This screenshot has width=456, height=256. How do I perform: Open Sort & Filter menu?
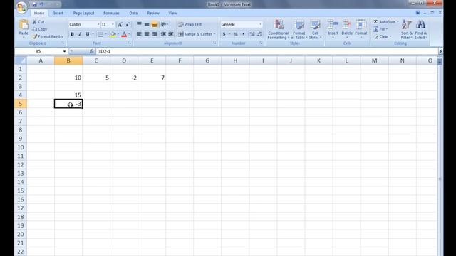pos(406,29)
